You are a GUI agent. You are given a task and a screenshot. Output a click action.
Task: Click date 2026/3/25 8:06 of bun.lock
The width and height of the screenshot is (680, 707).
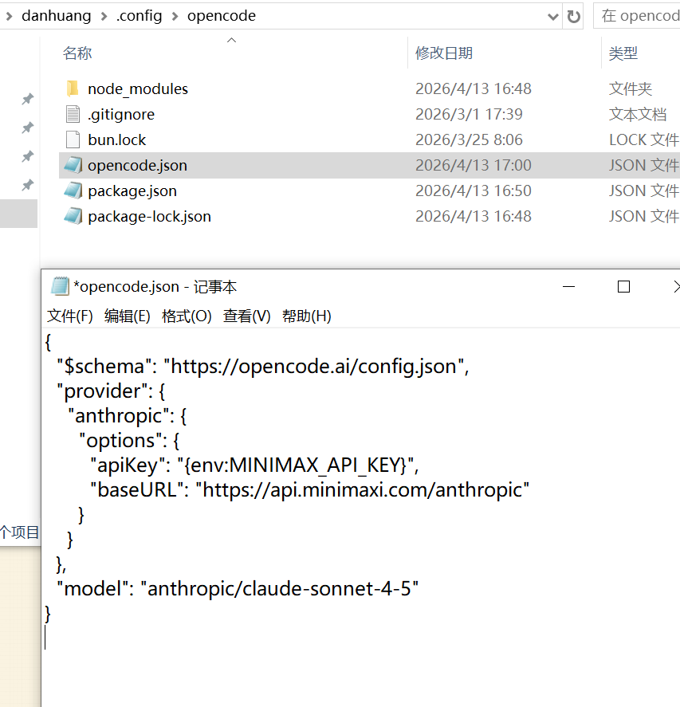(x=469, y=139)
